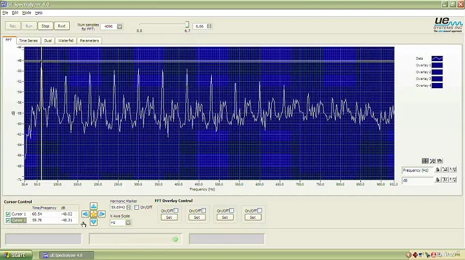Enable the second FFT overlay On/Off checkbox
The width and height of the screenshot is (465, 260).
(203, 210)
